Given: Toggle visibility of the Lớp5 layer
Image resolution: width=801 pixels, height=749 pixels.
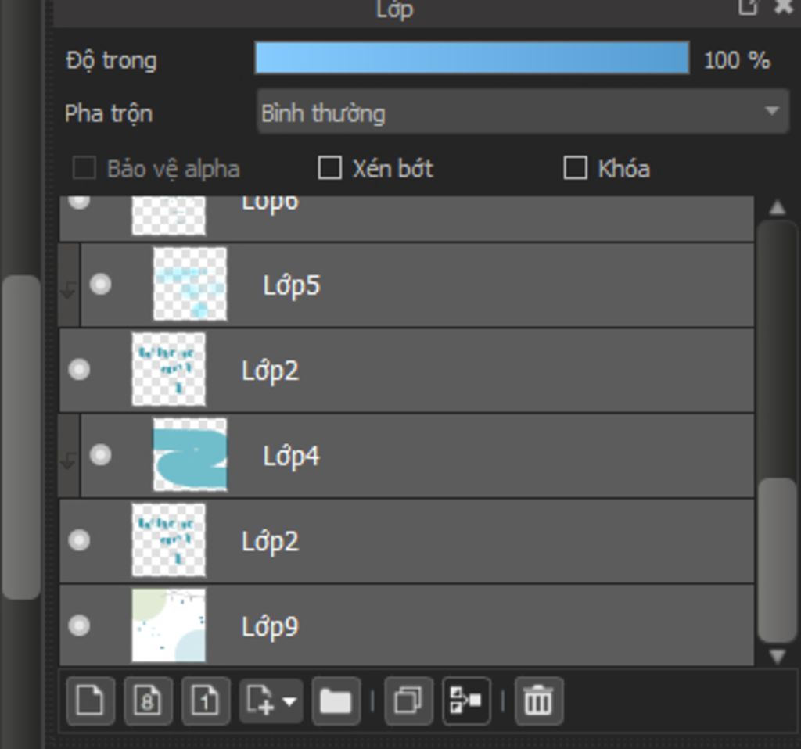Looking at the screenshot, I should [x=100, y=285].
